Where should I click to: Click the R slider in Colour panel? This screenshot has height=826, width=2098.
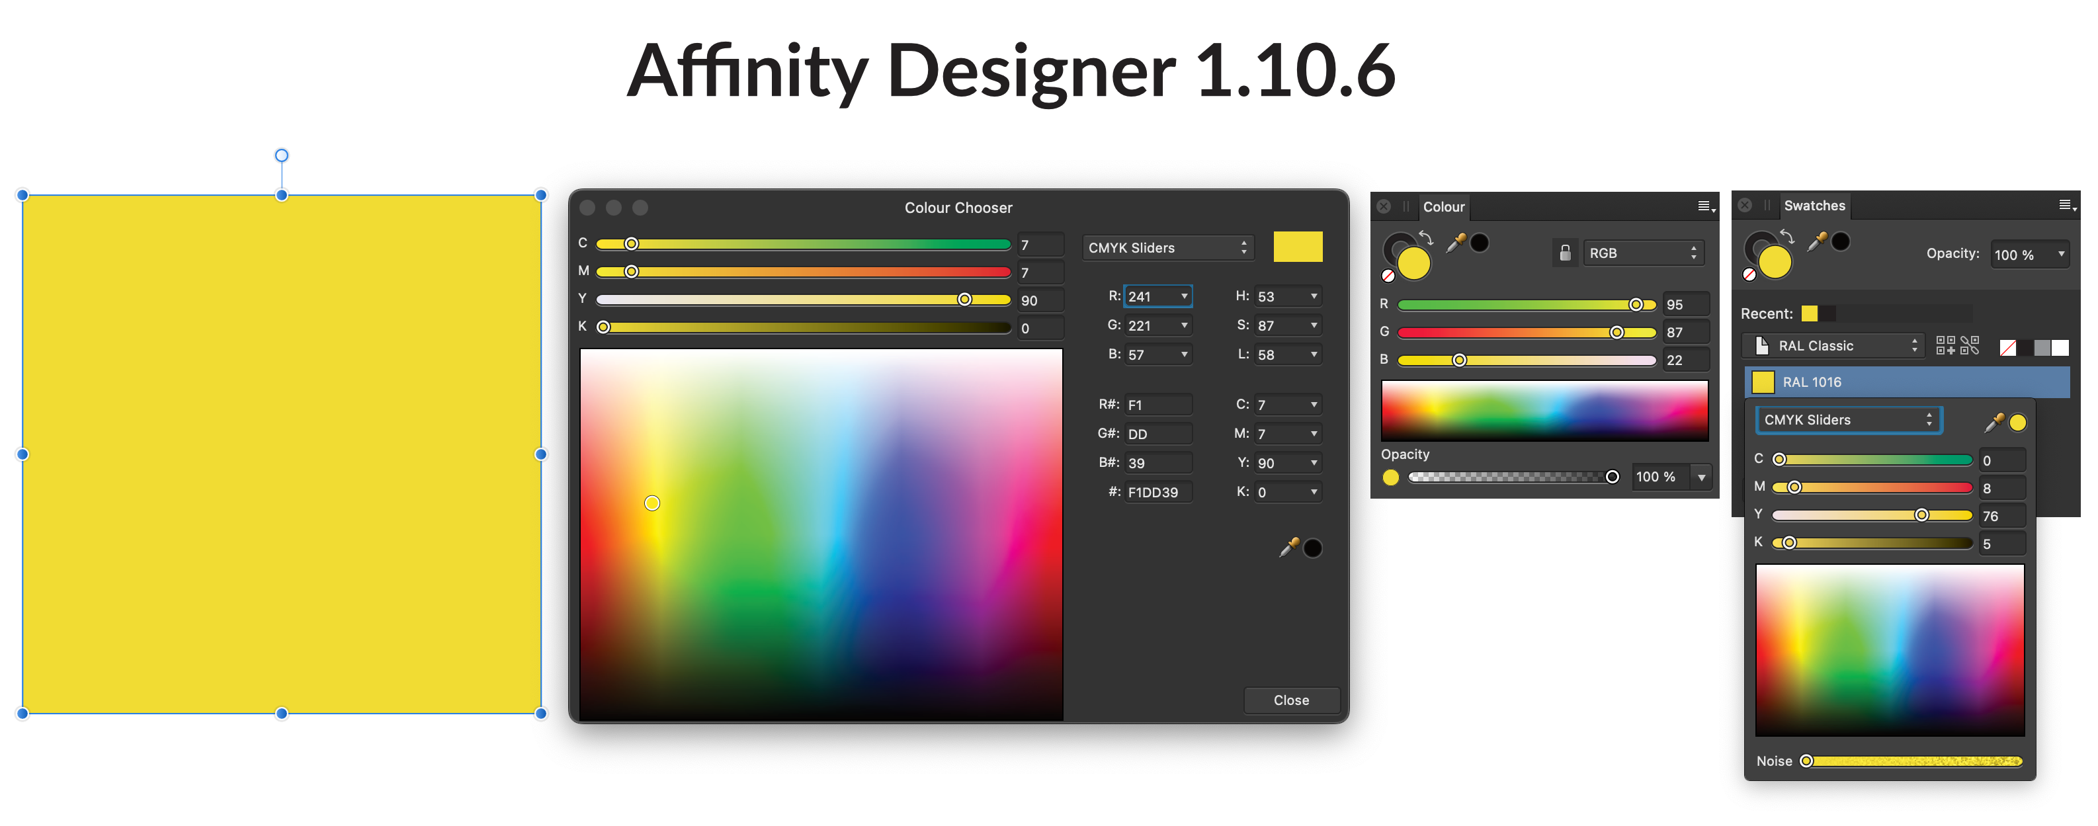tap(1527, 305)
